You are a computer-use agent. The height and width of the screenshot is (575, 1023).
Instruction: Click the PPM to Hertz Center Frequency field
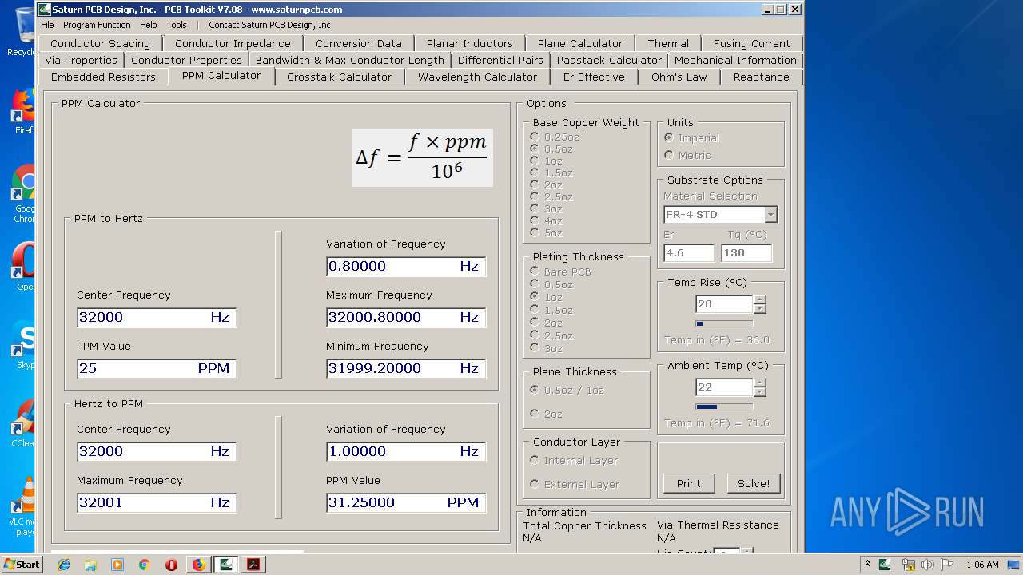pyautogui.click(x=157, y=317)
